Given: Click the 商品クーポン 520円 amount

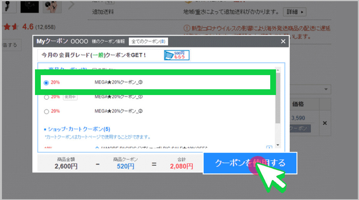Looking at the screenshot, I should (125, 166).
